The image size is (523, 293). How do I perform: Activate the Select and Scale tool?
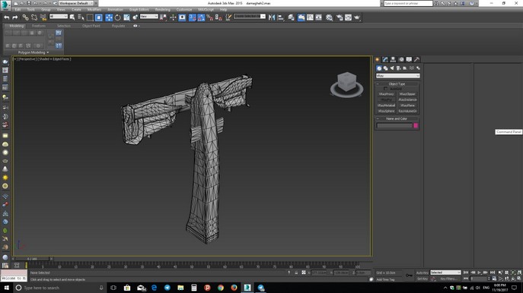click(x=126, y=17)
